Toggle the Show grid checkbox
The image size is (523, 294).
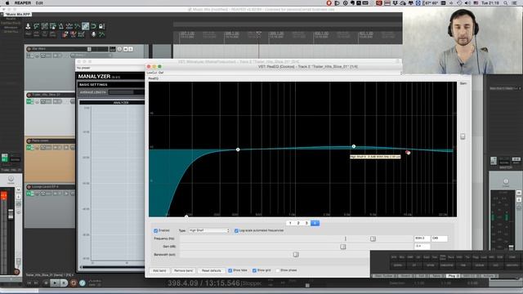(254, 270)
